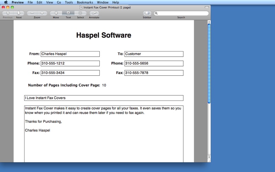Click the Thanks for Purchasing line

(43, 121)
